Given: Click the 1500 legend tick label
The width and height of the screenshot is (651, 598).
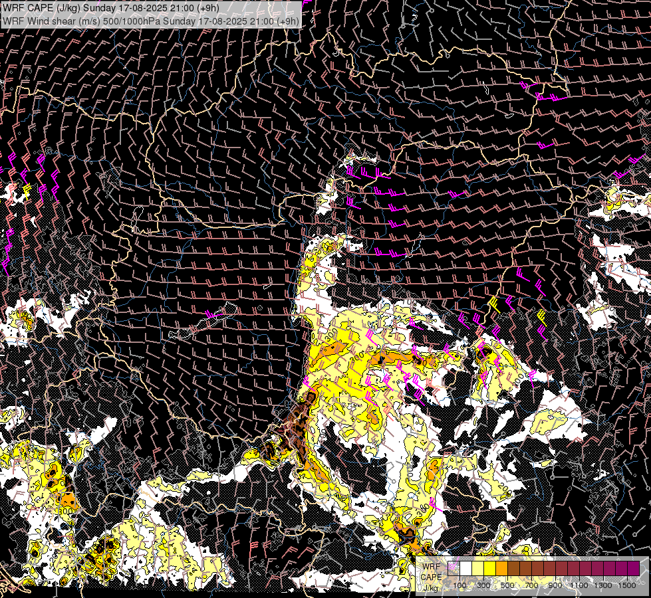Looking at the screenshot, I should (x=627, y=585).
